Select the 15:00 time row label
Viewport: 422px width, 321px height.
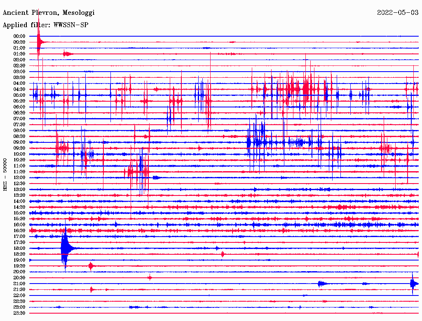pyautogui.click(x=19, y=213)
